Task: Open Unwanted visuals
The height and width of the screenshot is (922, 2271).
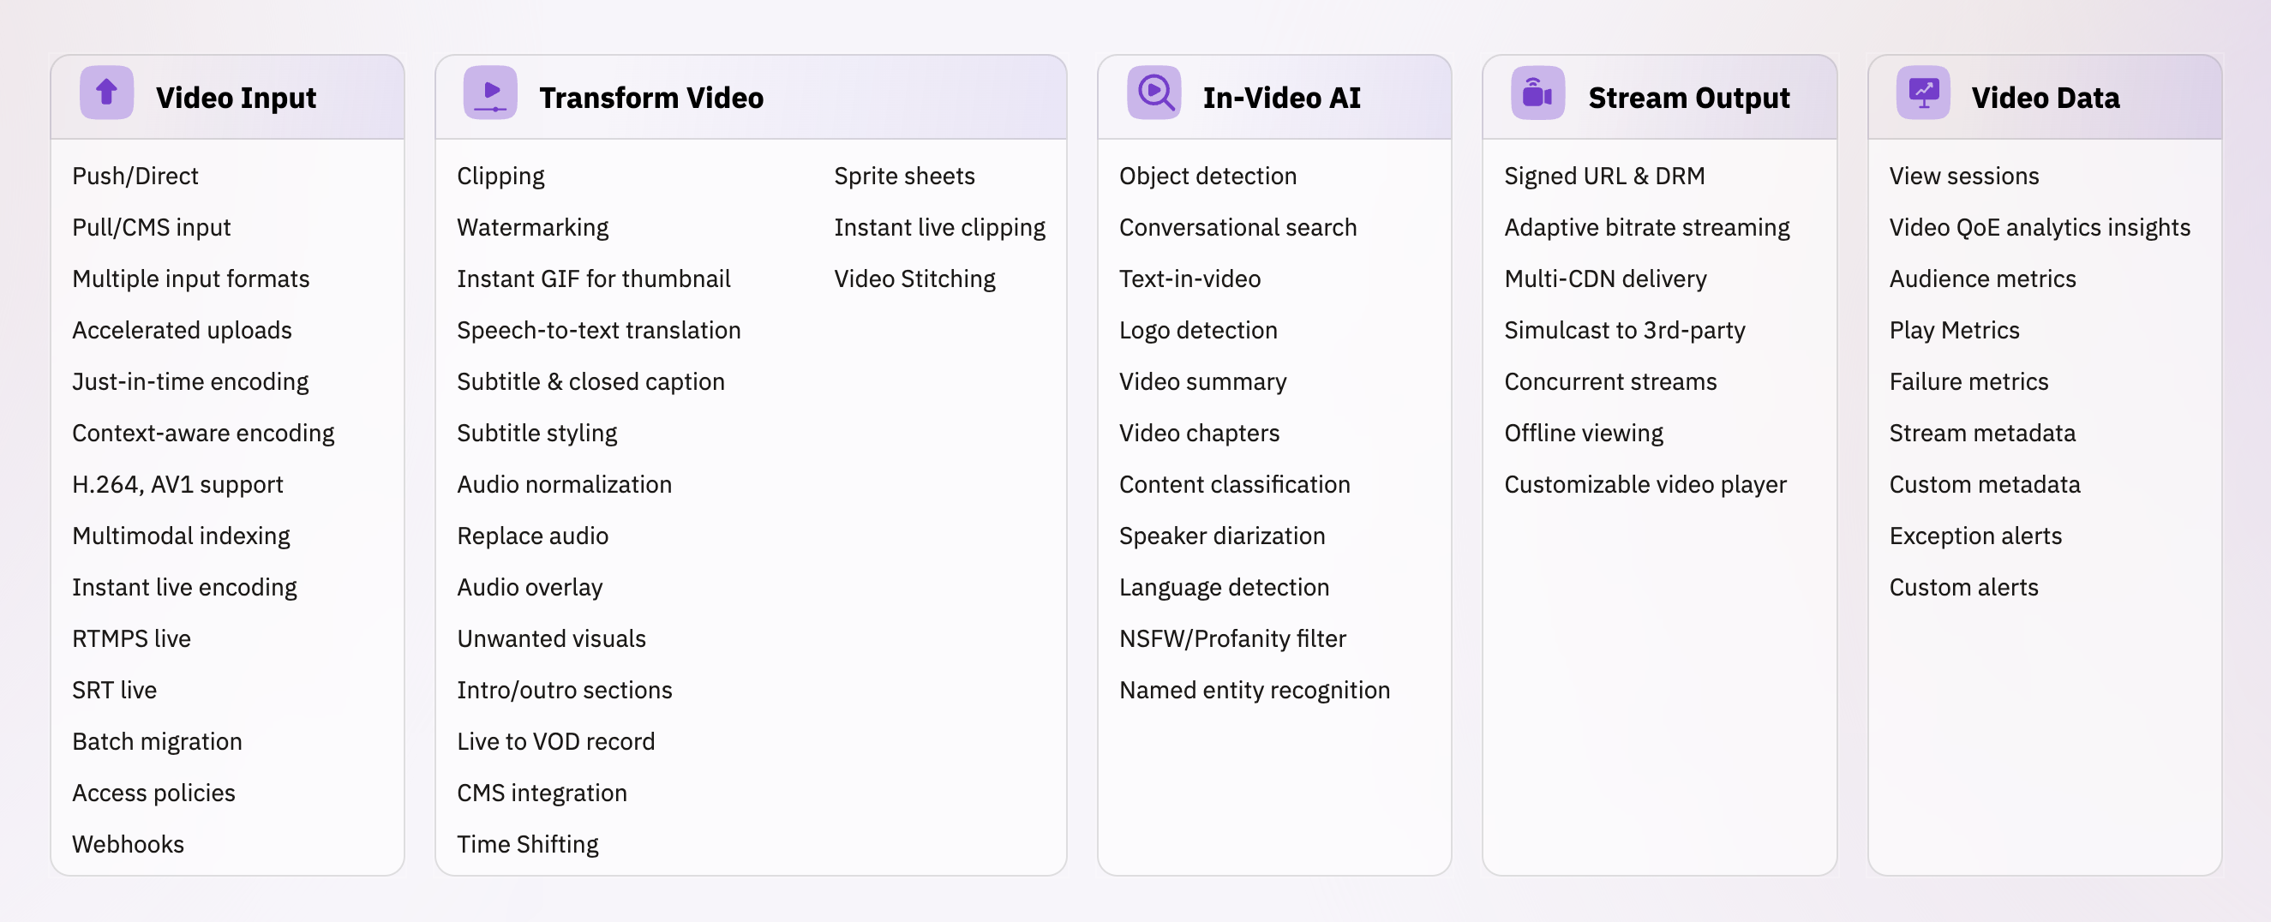Action: point(551,639)
